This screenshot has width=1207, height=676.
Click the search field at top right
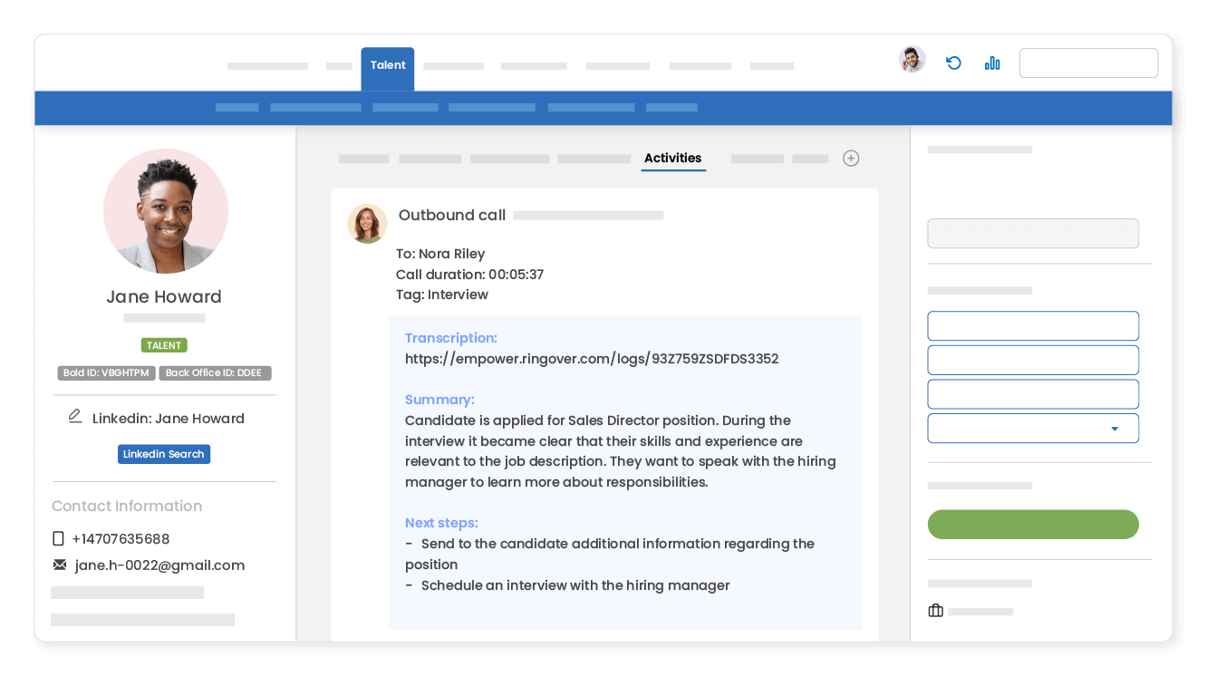(1088, 63)
